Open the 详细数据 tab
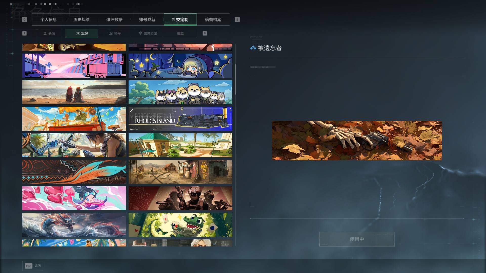This screenshot has width=486, height=273. coord(114,19)
